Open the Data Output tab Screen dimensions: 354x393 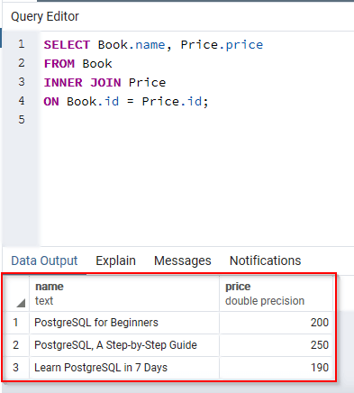pyautogui.click(x=44, y=260)
